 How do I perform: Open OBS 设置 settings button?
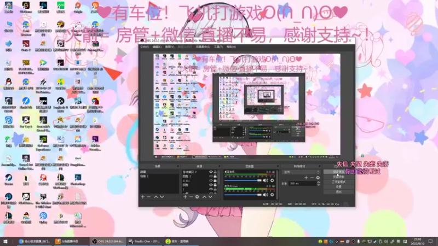[338, 187]
